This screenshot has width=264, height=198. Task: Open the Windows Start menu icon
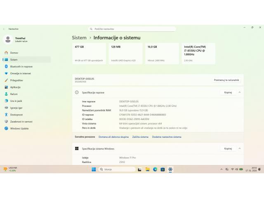coord(94,169)
